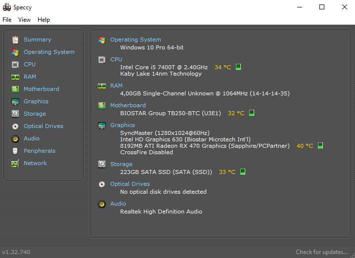This screenshot has width=355, height=258.
Task: Click the green temperature indicator beside 34 °C
Action: click(x=238, y=67)
